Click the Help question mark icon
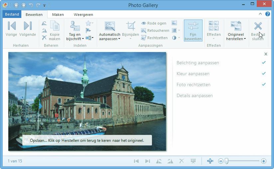 pyautogui.click(x=268, y=14)
